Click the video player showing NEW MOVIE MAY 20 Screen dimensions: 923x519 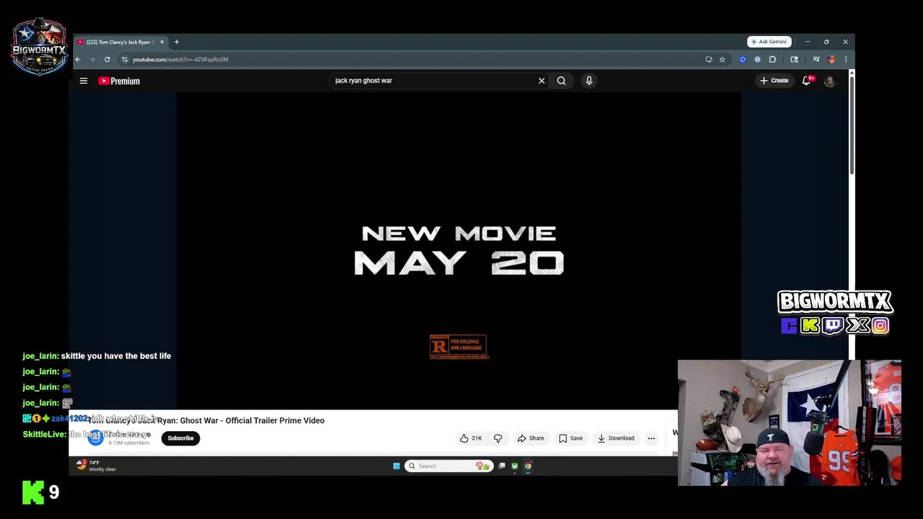pyautogui.click(x=459, y=250)
